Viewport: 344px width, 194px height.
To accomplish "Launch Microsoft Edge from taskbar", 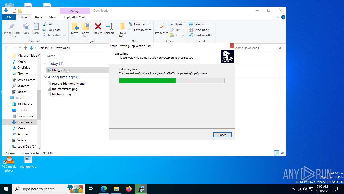I will 104,189.
